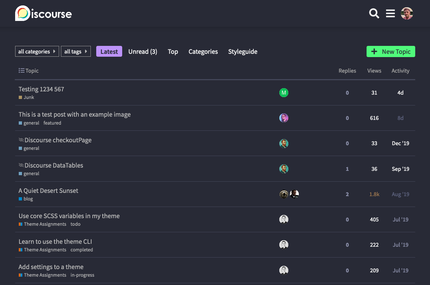
Task: Click the unlisted icon beside Discourse DataTables
Action: click(21, 165)
